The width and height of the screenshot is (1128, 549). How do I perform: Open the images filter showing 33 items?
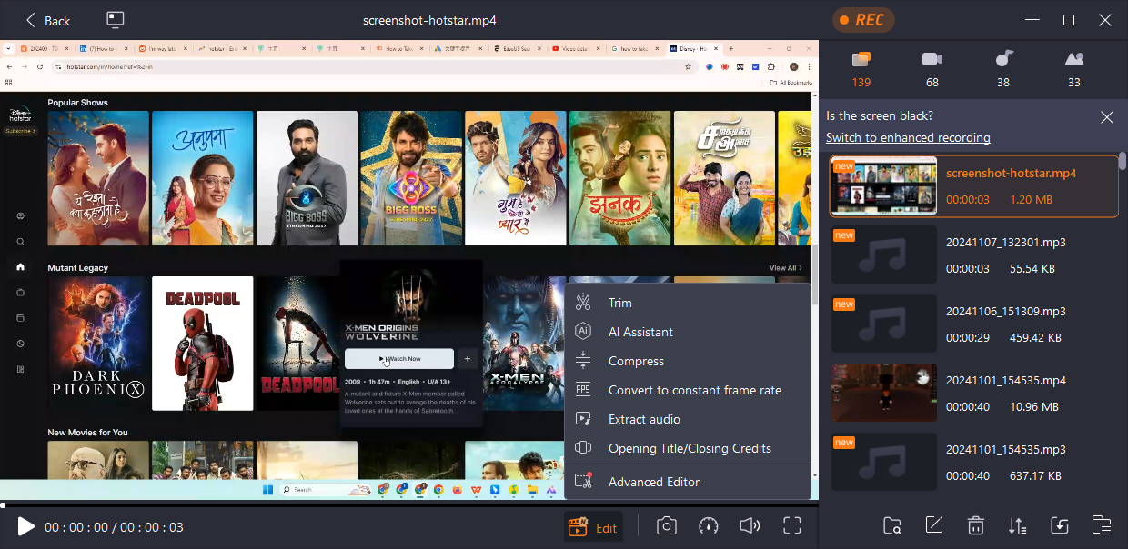coord(1074,68)
